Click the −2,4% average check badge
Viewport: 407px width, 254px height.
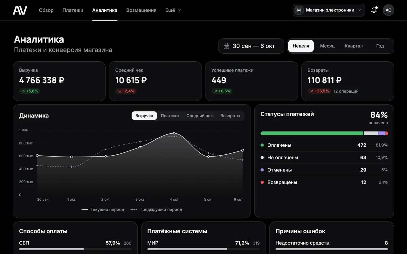point(126,91)
